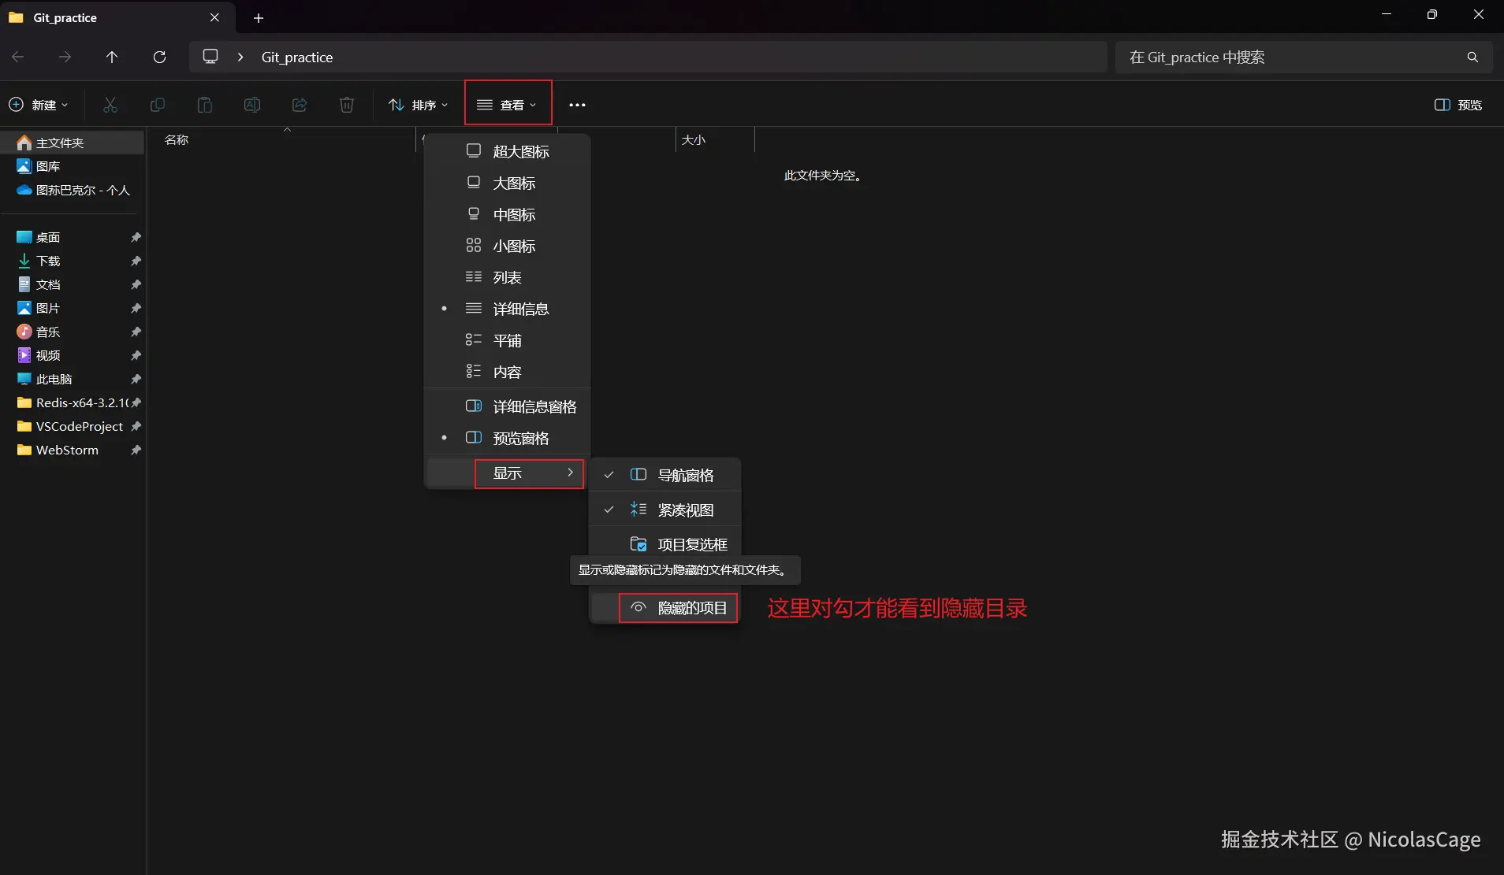Open the OneDrive 个人 entry
This screenshot has height=875, width=1504.
point(73,190)
